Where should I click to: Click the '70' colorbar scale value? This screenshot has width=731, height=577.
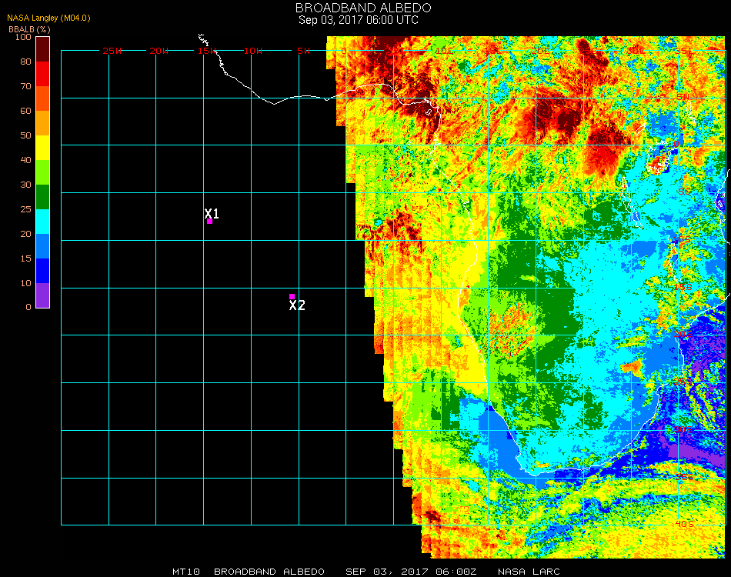click(x=25, y=86)
